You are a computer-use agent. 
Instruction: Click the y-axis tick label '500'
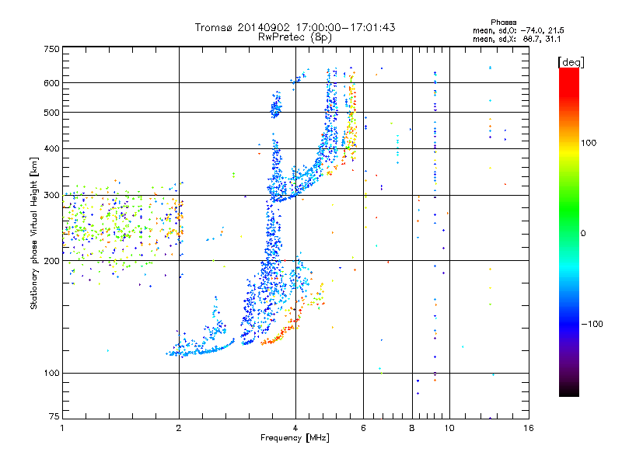[x=51, y=113]
